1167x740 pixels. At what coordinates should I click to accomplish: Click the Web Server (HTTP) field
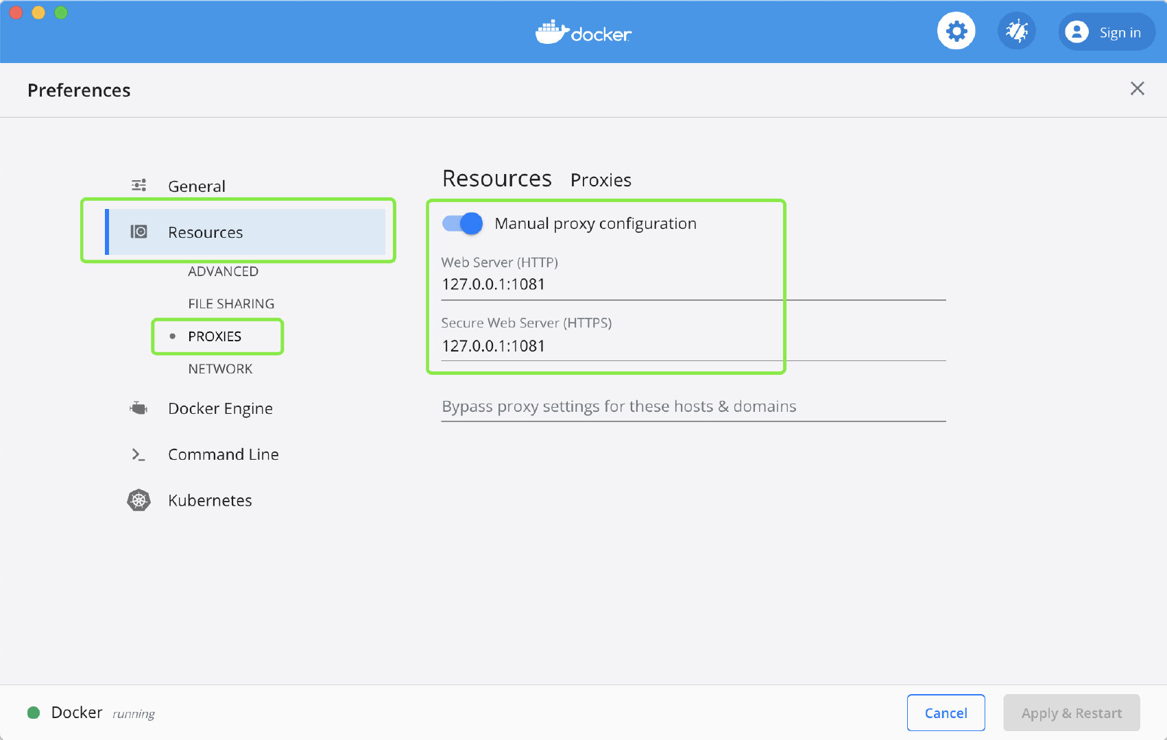[x=693, y=284]
